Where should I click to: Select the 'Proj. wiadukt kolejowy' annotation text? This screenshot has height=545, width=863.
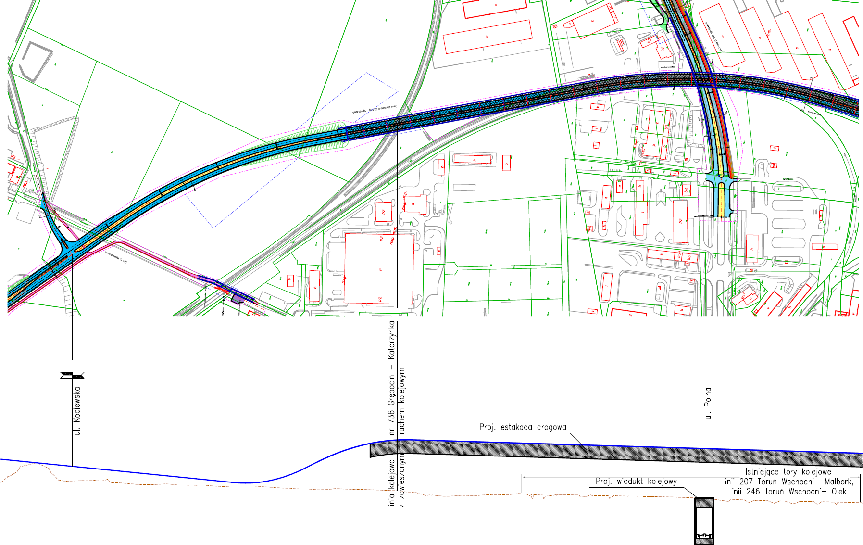coord(636,482)
